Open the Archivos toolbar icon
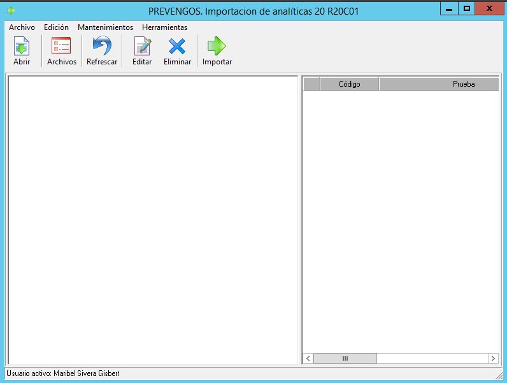Image resolution: width=507 pixels, height=383 pixels. 61,47
